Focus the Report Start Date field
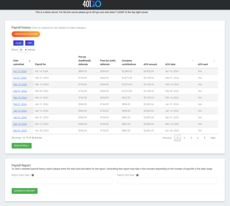The image size is (230, 206). 62,181
